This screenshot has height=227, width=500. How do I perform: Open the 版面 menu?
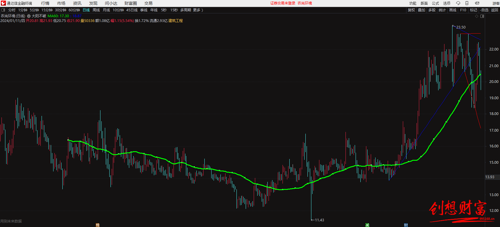click(x=424, y=3)
